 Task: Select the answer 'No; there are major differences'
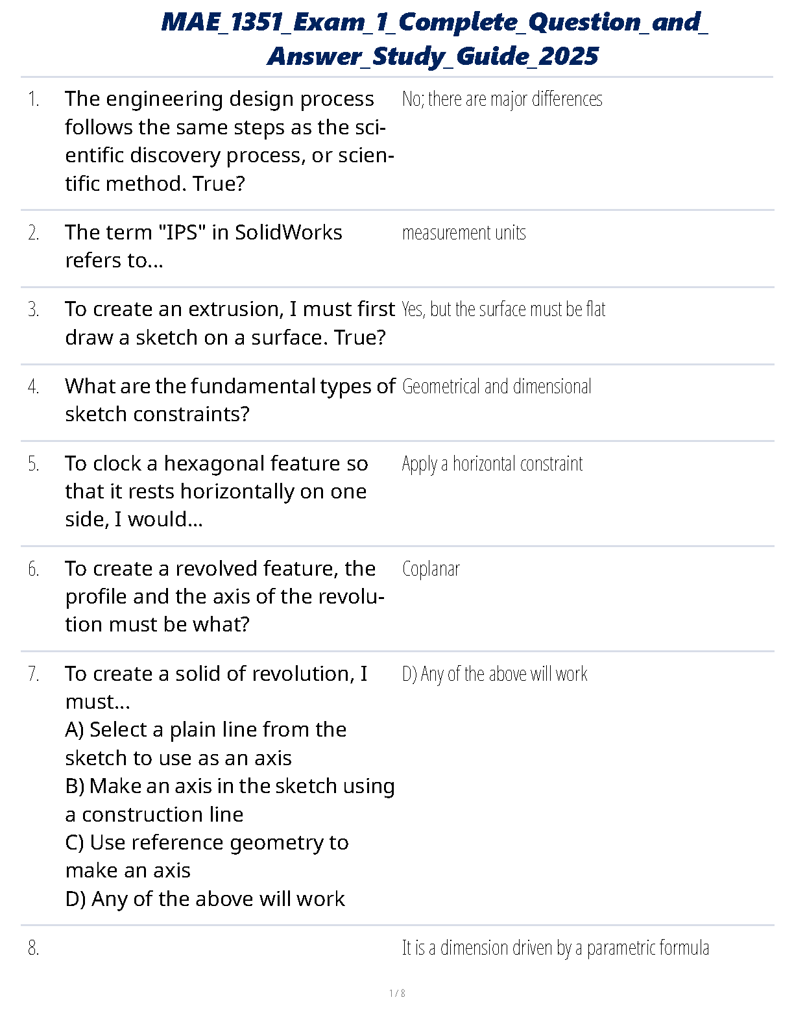pyautogui.click(x=502, y=99)
